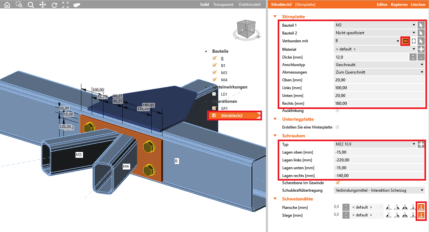The image size is (429, 232).
Task: Toggle Scherebene im Gewinde checkbox
Action: [x=338, y=183]
